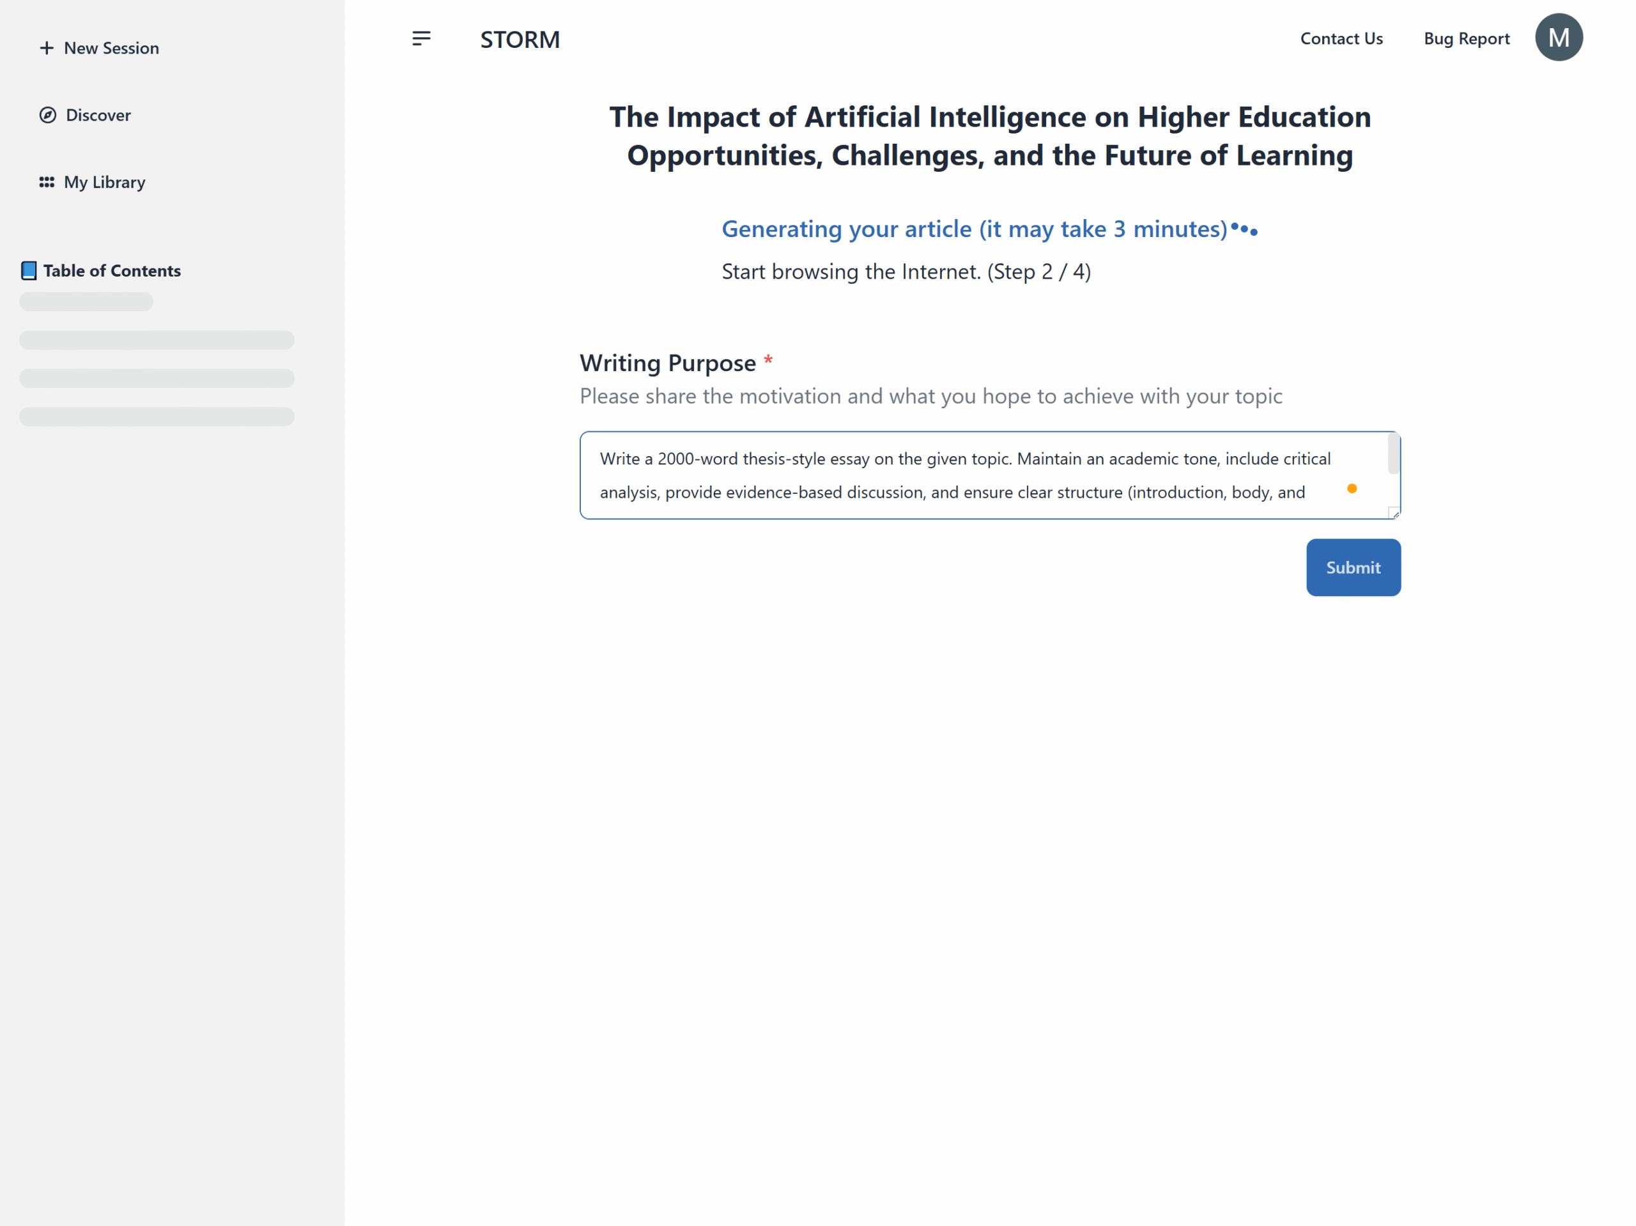Click the My Library grid icon
Image resolution: width=1636 pixels, height=1226 pixels.
click(x=47, y=182)
